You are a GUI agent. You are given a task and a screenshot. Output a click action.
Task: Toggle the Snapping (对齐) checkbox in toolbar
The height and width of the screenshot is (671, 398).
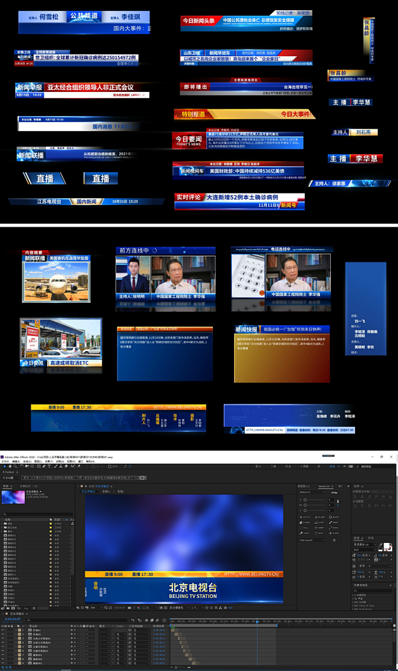[109, 466]
